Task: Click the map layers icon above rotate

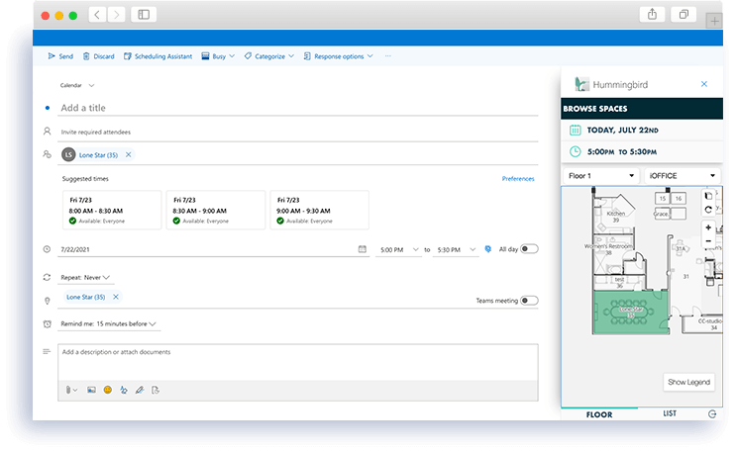Action: coord(708,196)
